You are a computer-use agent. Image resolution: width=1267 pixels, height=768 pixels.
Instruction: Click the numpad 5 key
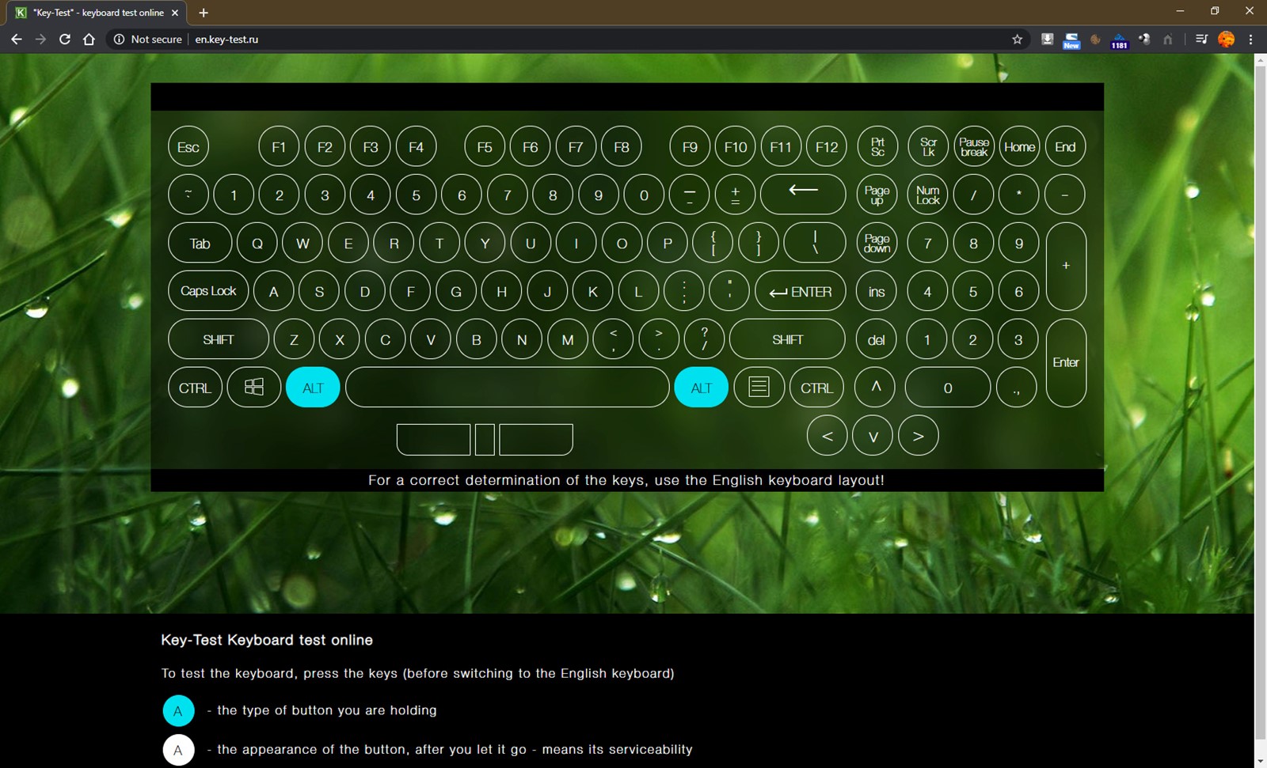click(973, 292)
